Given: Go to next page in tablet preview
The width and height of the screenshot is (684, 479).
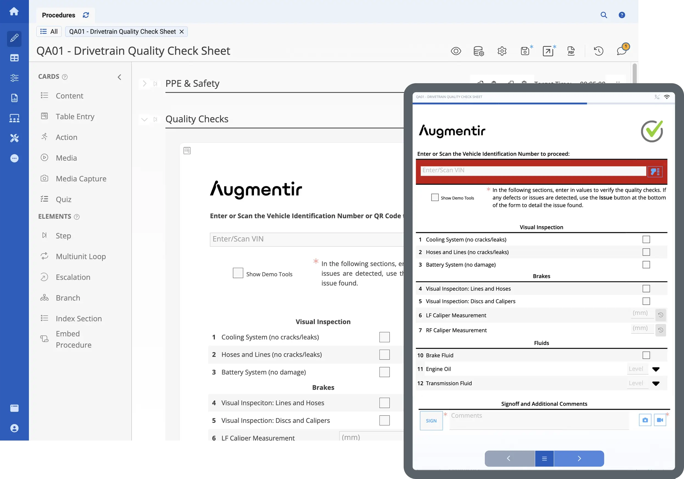Looking at the screenshot, I should (x=579, y=458).
